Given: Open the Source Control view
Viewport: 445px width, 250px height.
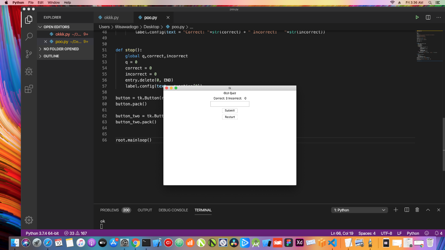Looking at the screenshot, I should click(x=29, y=54).
